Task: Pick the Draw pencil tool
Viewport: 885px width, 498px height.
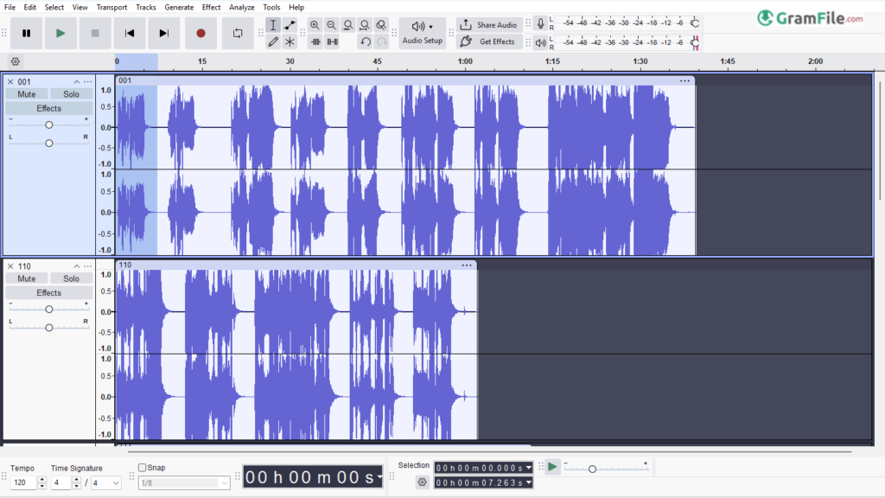Action: (x=273, y=41)
